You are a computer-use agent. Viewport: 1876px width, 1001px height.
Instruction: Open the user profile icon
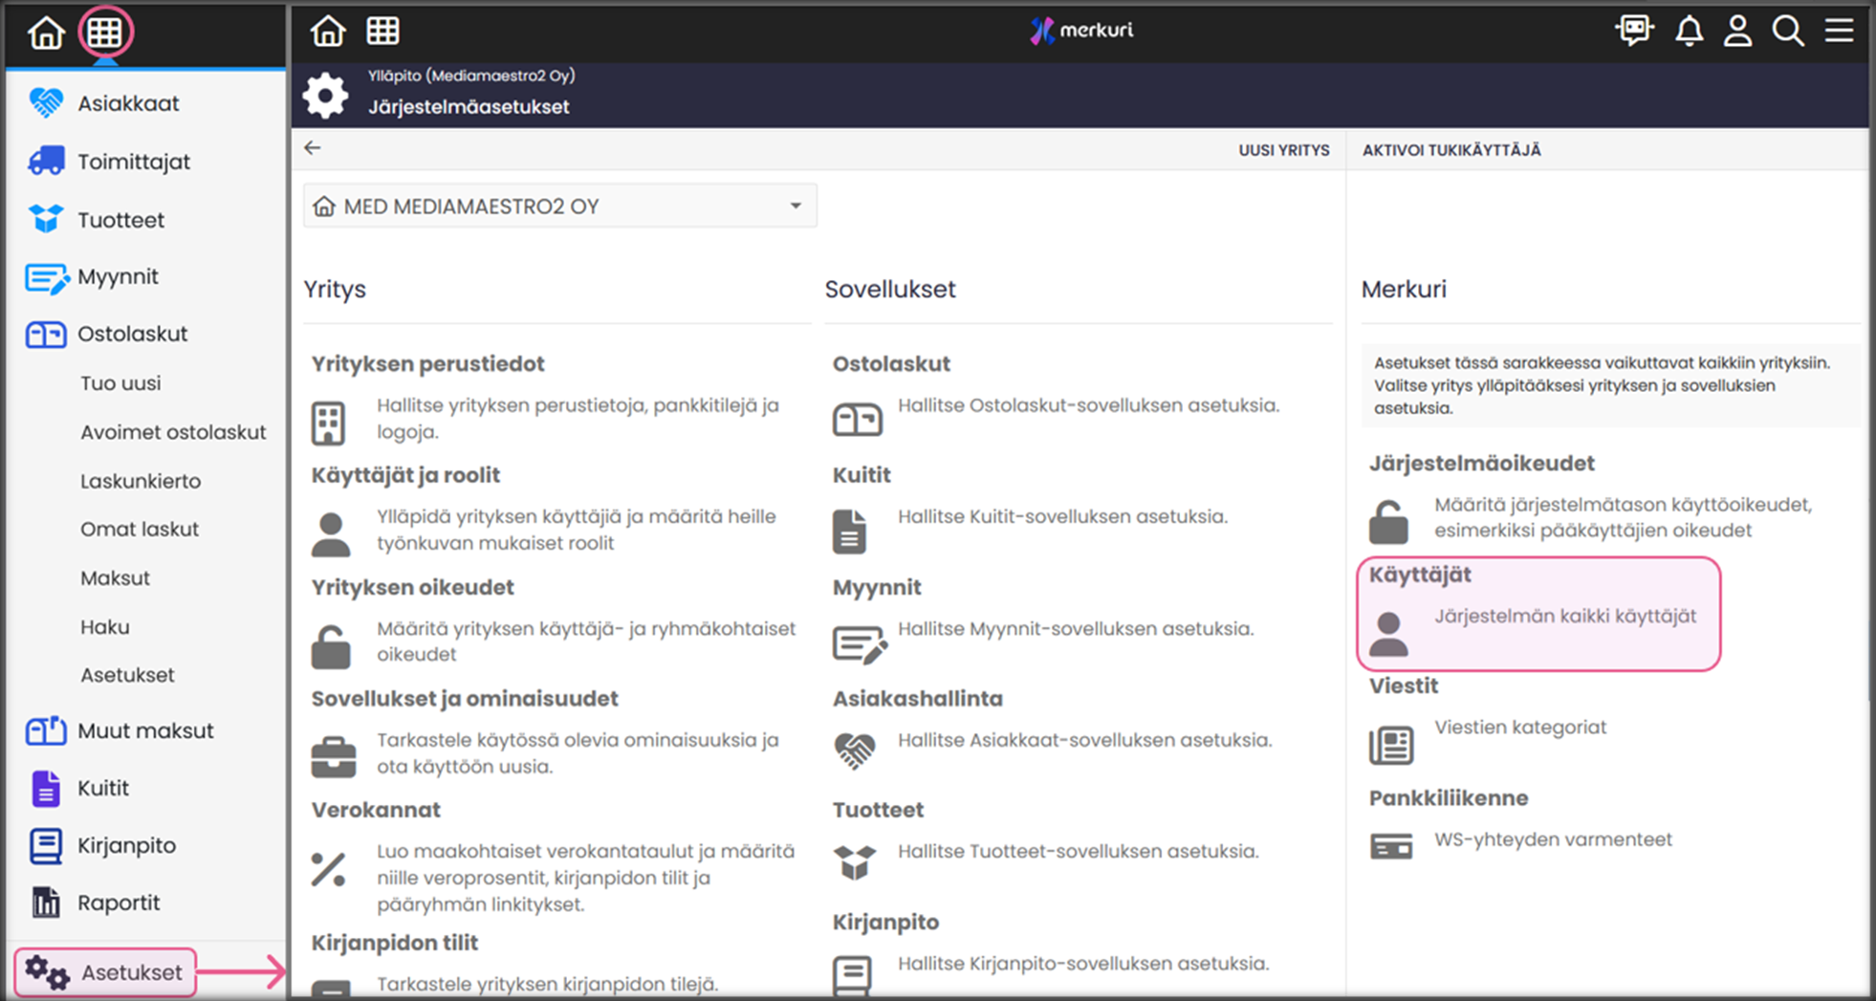point(1737,32)
